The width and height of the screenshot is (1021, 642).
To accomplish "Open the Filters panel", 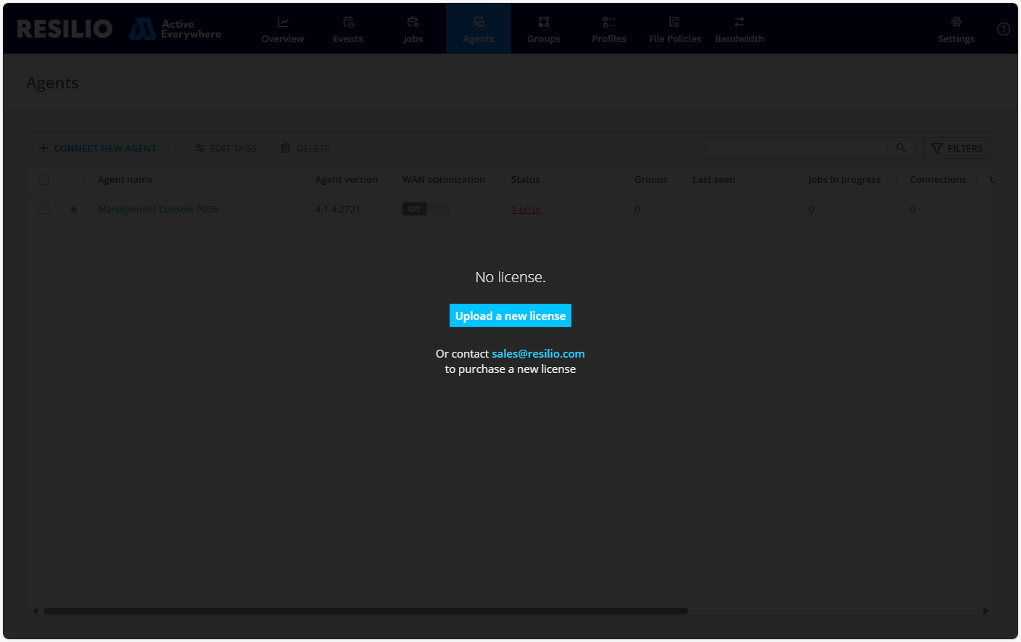I will click(956, 148).
